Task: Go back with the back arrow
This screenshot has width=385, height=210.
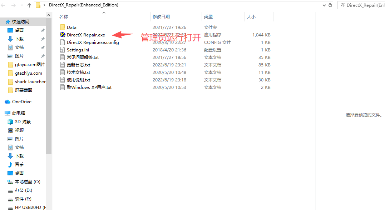Action: click(3, 5)
